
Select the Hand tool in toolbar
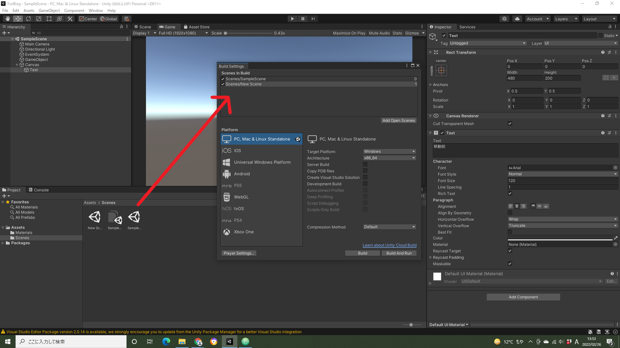[x=8, y=19]
